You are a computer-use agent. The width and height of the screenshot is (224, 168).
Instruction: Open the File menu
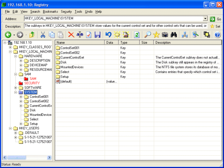tap(7, 12)
